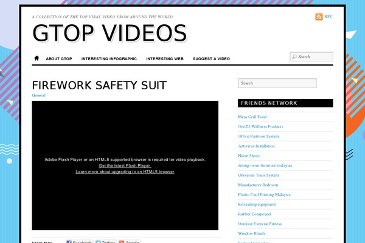Click the sidebar Search input box
Viewport: 365px width, 243px height.
(277, 83)
